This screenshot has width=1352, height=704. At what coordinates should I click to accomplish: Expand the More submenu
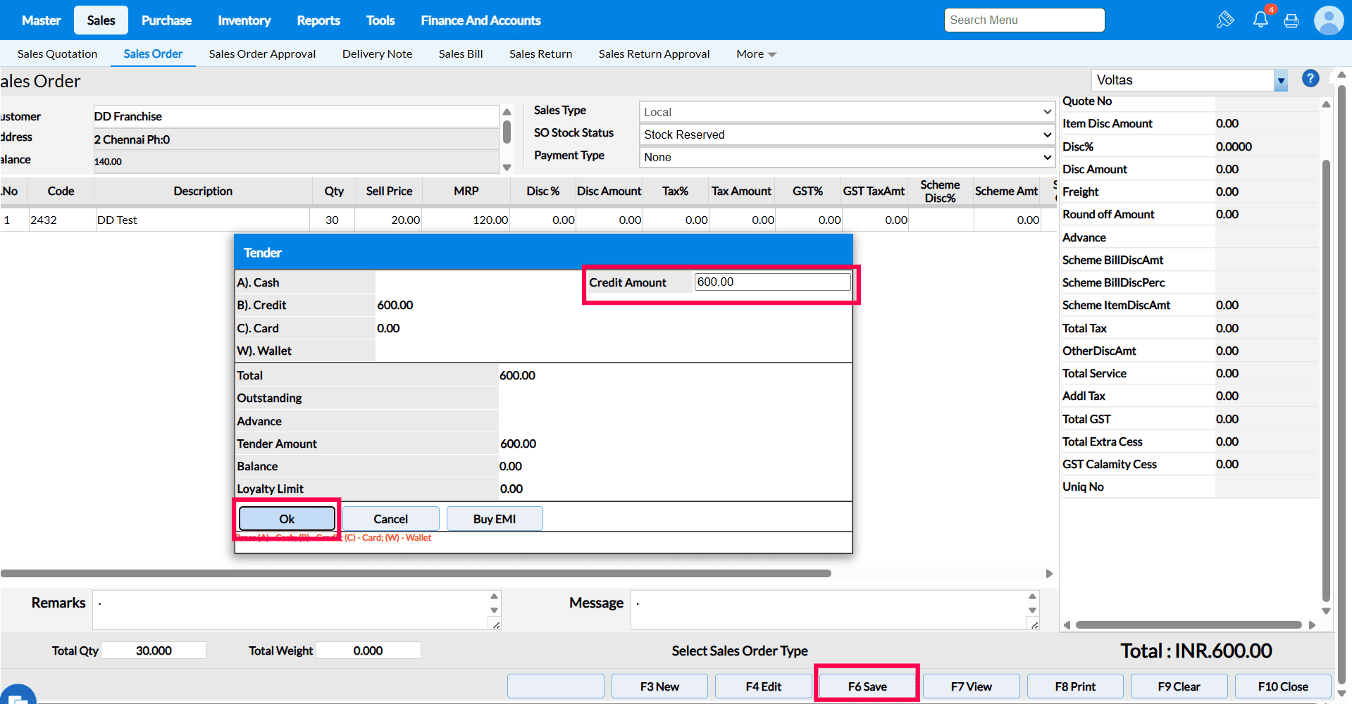point(756,54)
